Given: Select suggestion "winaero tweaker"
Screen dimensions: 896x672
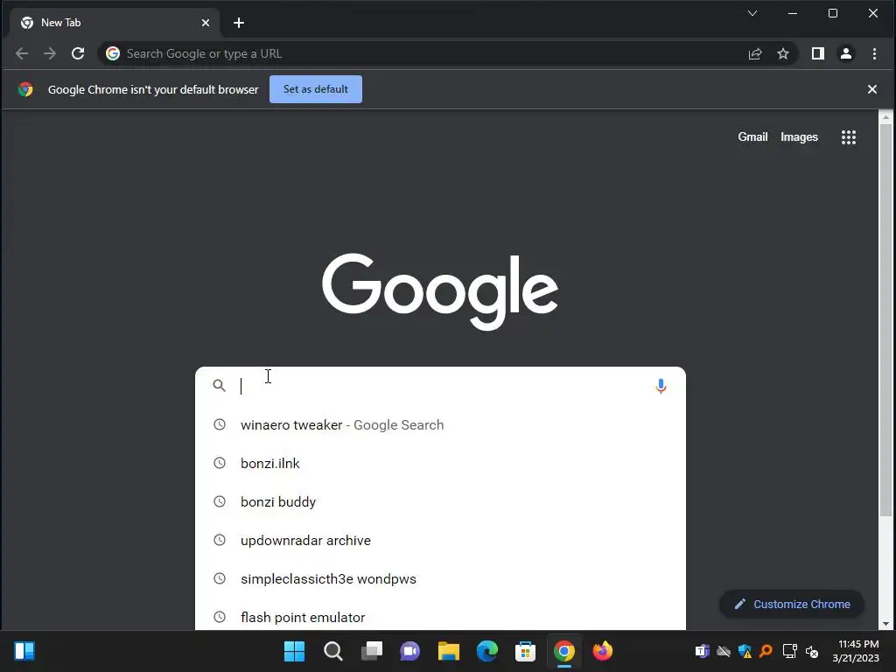Looking at the screenshot, I should pyautogui.click(x=440, y=424).
